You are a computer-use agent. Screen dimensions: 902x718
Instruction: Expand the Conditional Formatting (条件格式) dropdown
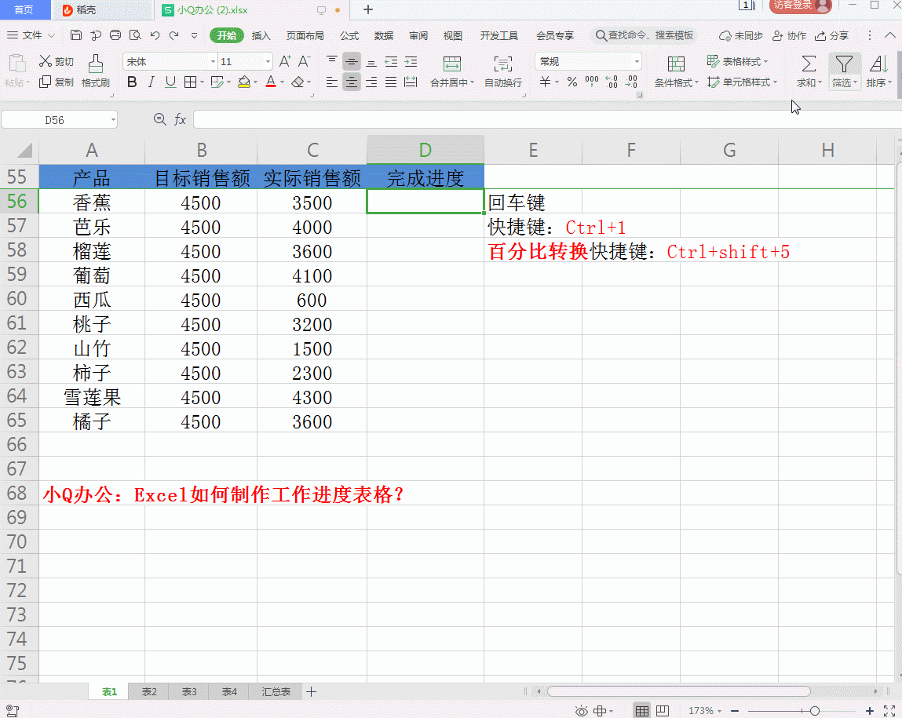pos(696,82)
